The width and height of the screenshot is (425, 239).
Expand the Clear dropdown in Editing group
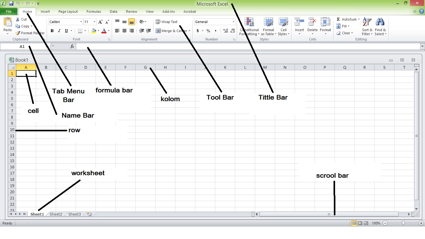tap(352, 33)
